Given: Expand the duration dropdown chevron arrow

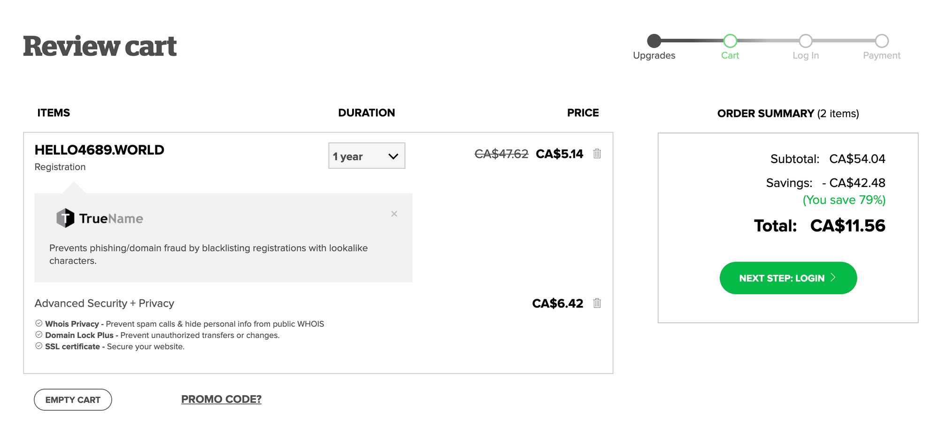Looking at the screenshot, I should 393,156.
